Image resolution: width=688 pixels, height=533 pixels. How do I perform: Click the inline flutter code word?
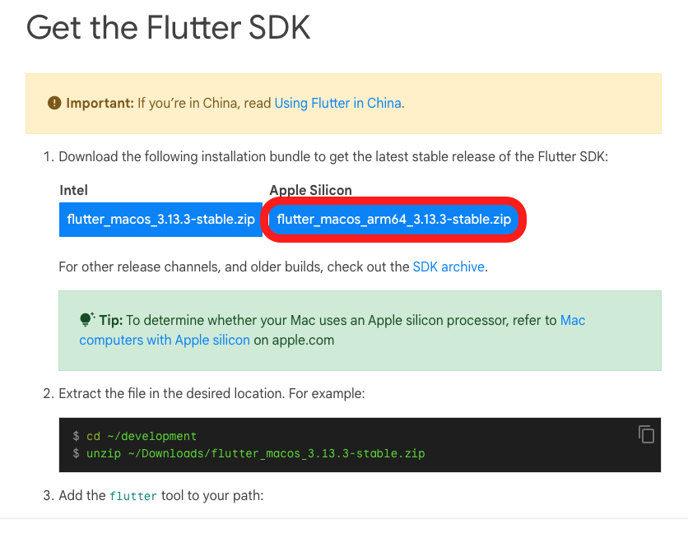pos(132,496)
